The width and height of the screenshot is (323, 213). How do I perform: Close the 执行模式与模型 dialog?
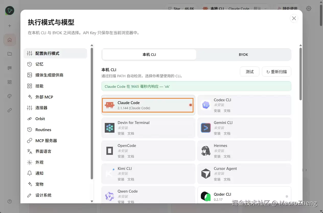click(294, 18)
